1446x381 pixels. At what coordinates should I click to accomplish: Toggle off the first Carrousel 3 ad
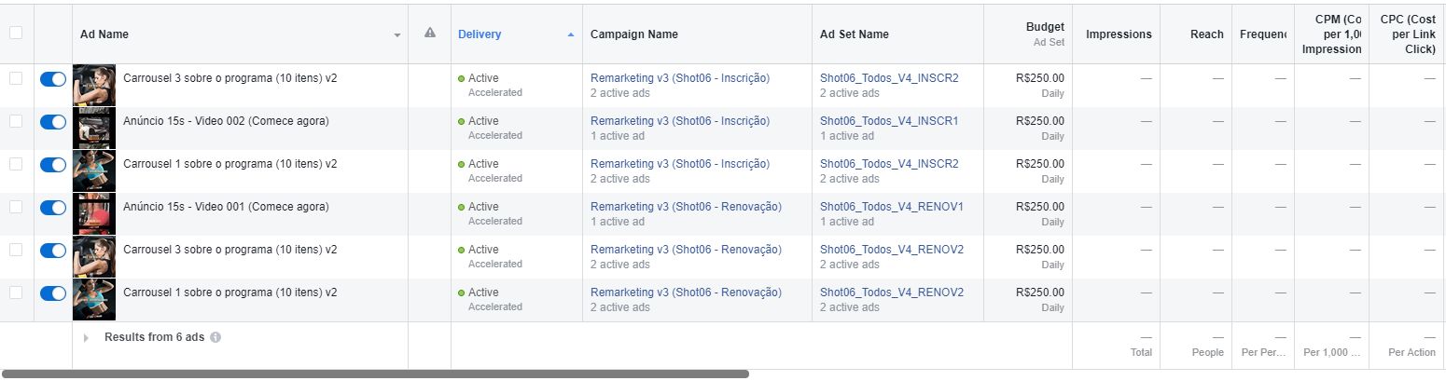pos(53,79)
